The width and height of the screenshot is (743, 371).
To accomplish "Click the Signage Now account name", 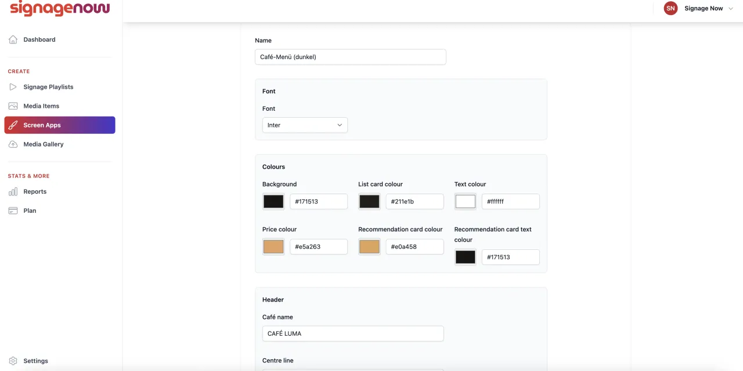I will pyautogui.click(x=704, y=9).
